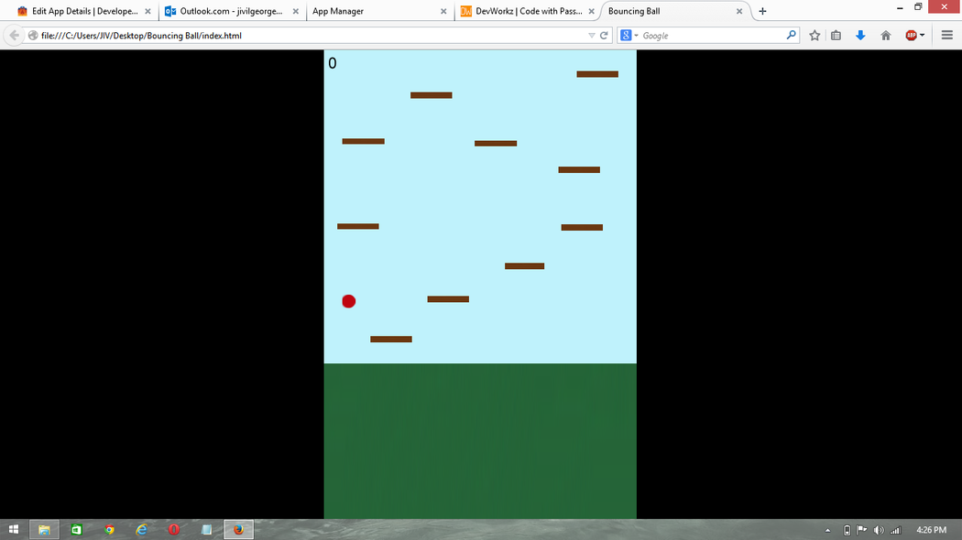Click the volume icon in system tray
Screen dimensions: 962x540
878,530
